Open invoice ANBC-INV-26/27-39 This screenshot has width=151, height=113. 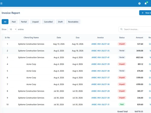pyautogui.click(x=100, y=64)
